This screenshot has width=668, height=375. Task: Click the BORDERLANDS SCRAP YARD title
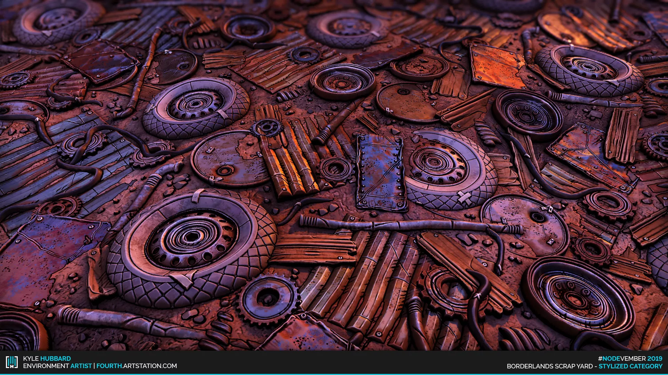[x=550, y=366]
